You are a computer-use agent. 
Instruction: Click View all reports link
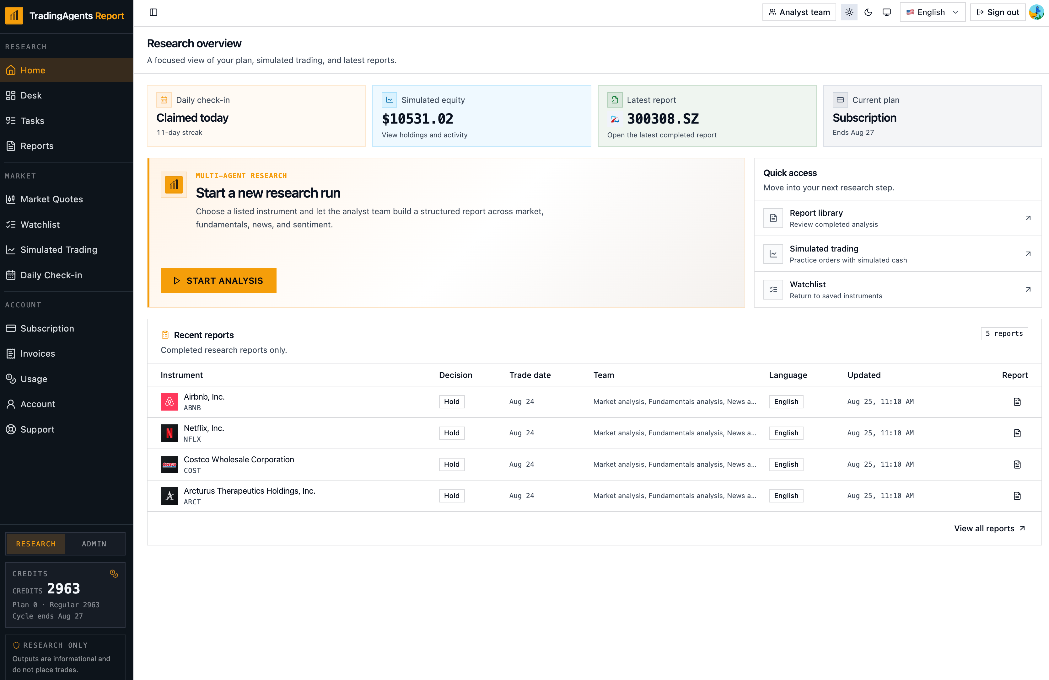(989, 528)
